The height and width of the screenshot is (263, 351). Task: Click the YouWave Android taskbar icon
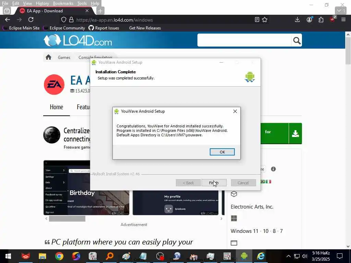pyautogui.click(x=244, y=256)
